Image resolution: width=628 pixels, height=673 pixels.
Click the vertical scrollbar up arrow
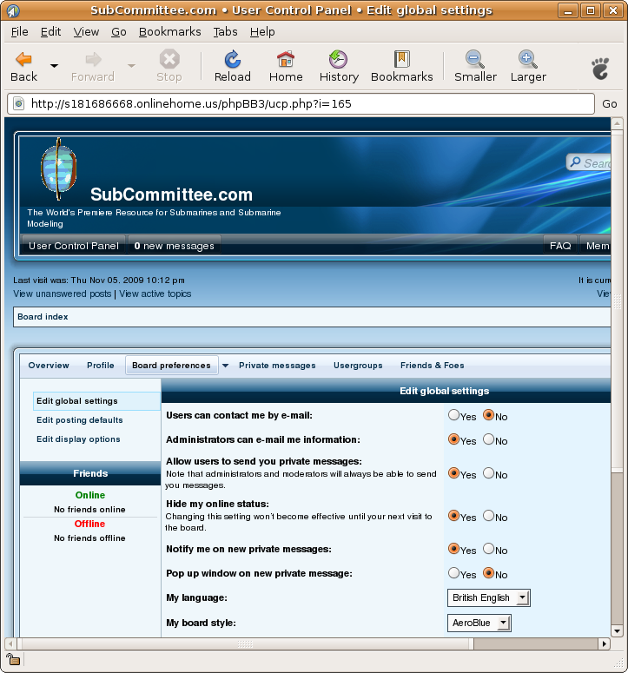point(617,123)
